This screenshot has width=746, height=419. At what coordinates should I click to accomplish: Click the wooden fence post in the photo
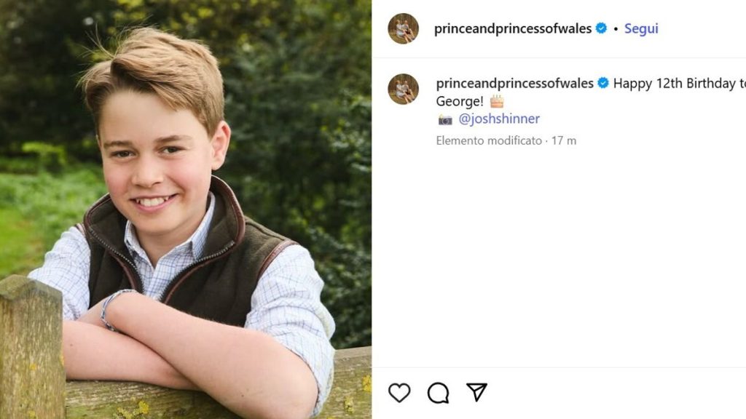(x=31, y=349)
